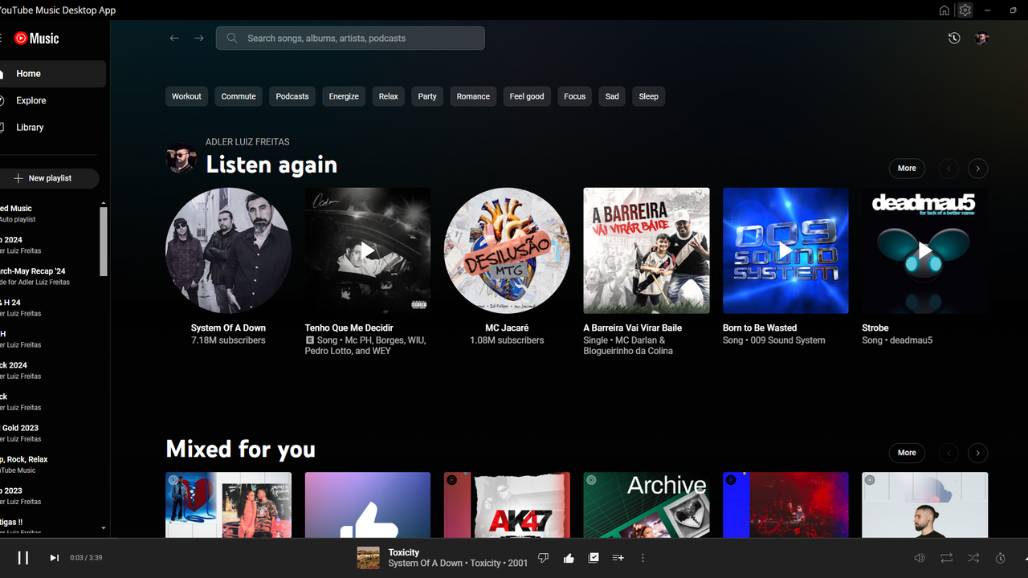Mute the player volume
The height and width of the screenshot is (578, 1028).
click(920, 558)
